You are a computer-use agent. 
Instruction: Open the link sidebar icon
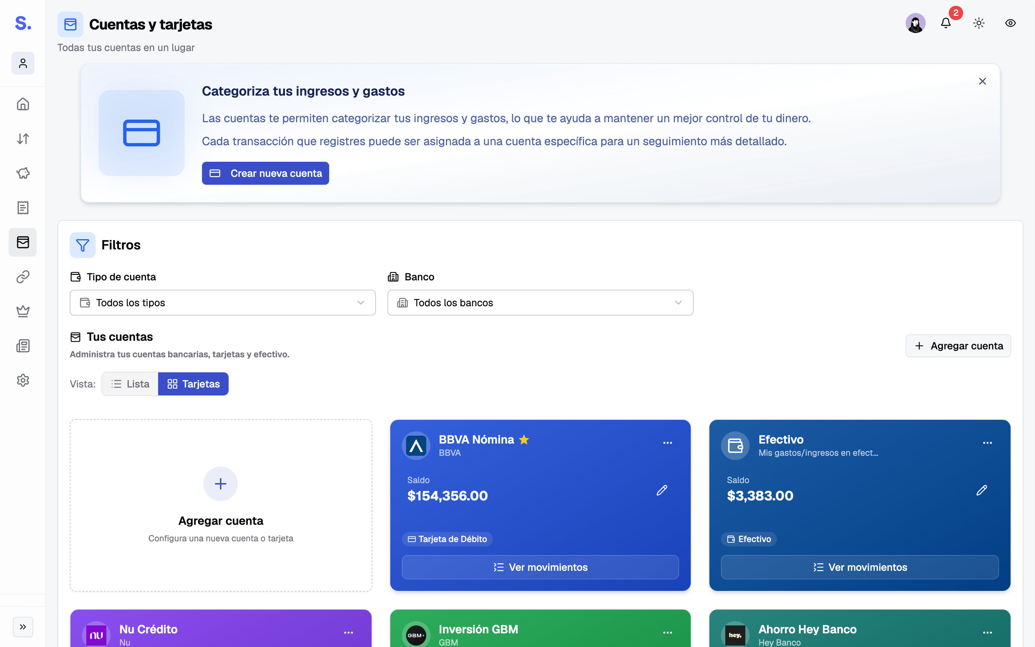point(23,277)
